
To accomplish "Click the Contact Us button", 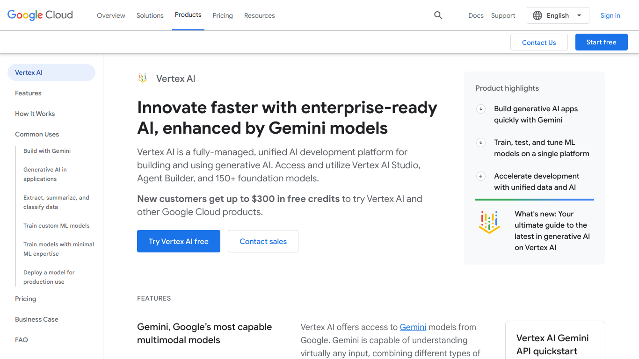I will (x=539, y=42).
